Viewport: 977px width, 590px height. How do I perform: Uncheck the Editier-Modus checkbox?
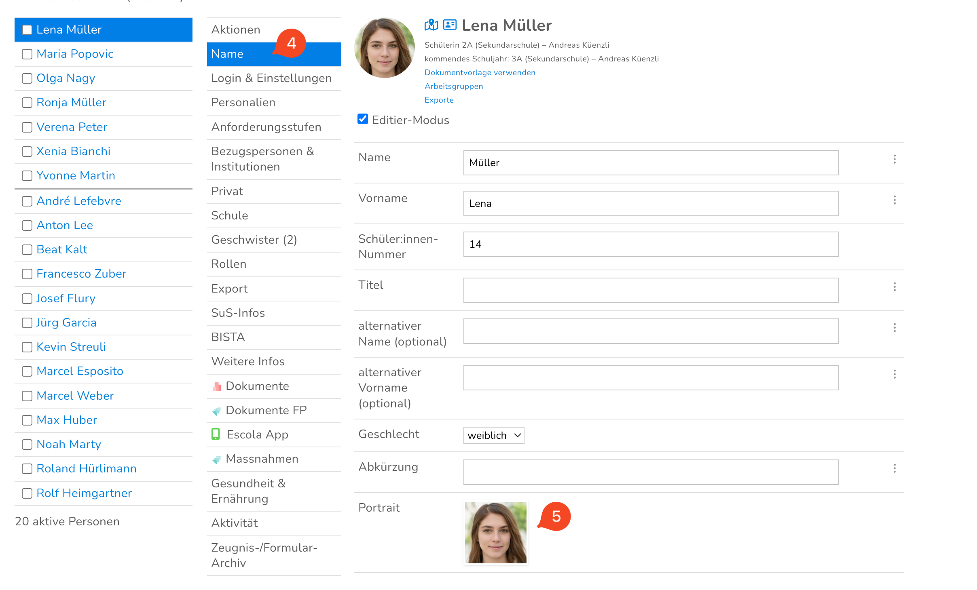(363, 119)
